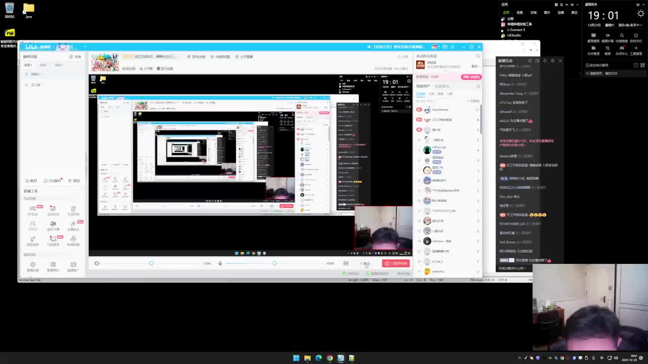The height and width of the screenshot is (364, 648).
Task: Select the 应用 tab in app widget
Action: click(x=506, y=12)
